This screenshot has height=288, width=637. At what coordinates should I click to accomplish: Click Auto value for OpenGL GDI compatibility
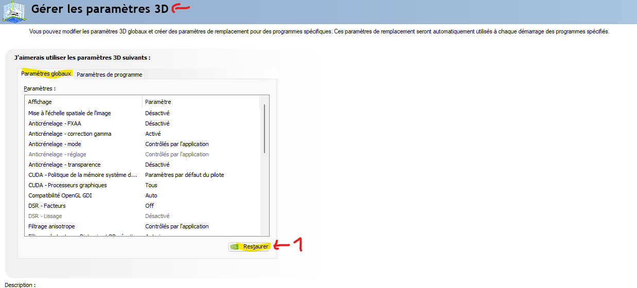pos(151,195)
